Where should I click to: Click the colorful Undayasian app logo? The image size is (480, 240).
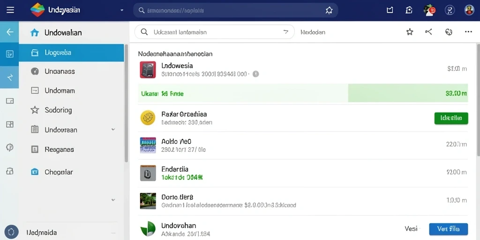click(37, 10)
